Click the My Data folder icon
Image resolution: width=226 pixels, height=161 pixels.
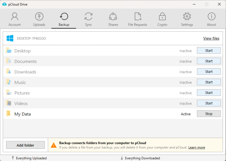tap(8, 113)
